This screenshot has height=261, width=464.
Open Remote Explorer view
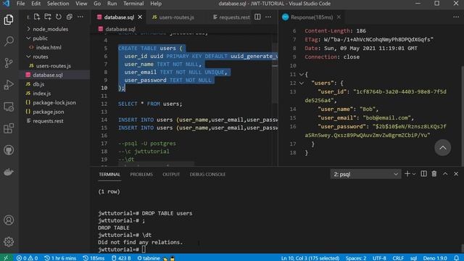point(9,107)
